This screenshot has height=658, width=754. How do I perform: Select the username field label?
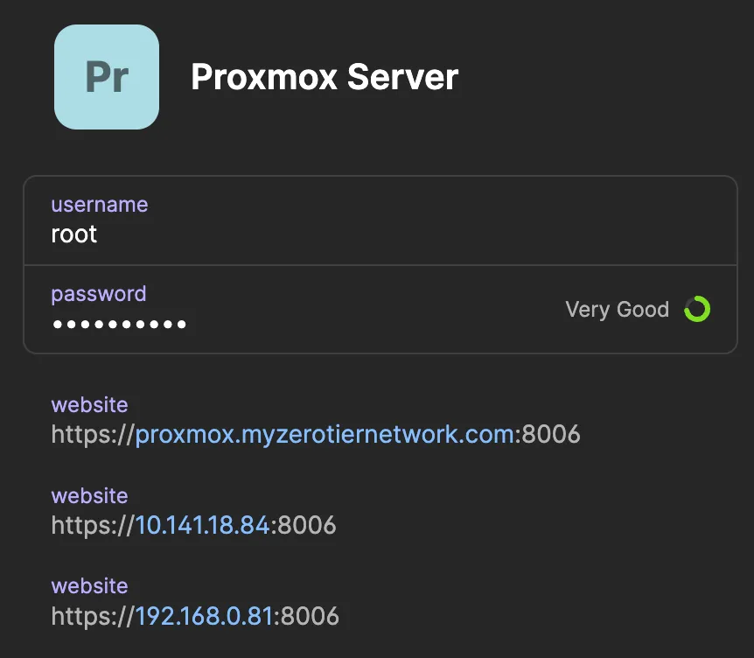coord(99,205)
